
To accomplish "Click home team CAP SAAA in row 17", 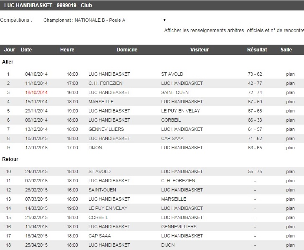I will click(x=100, y=236).
